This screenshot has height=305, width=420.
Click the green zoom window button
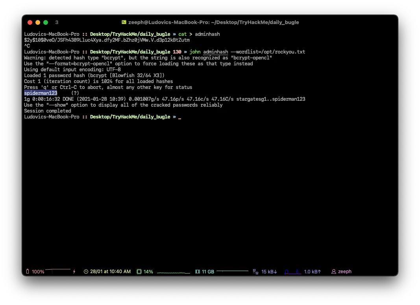point(46,22)
